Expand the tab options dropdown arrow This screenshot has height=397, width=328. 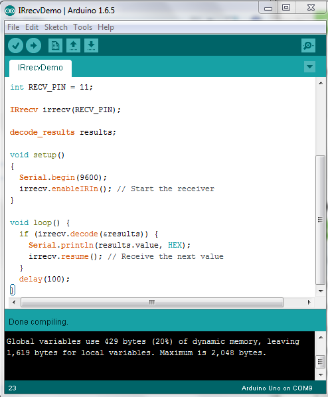309,67
